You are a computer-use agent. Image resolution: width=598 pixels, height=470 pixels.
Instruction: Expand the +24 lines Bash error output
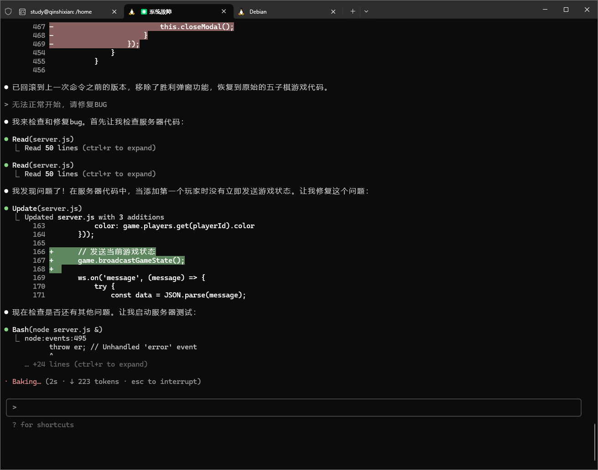[86, 364]
